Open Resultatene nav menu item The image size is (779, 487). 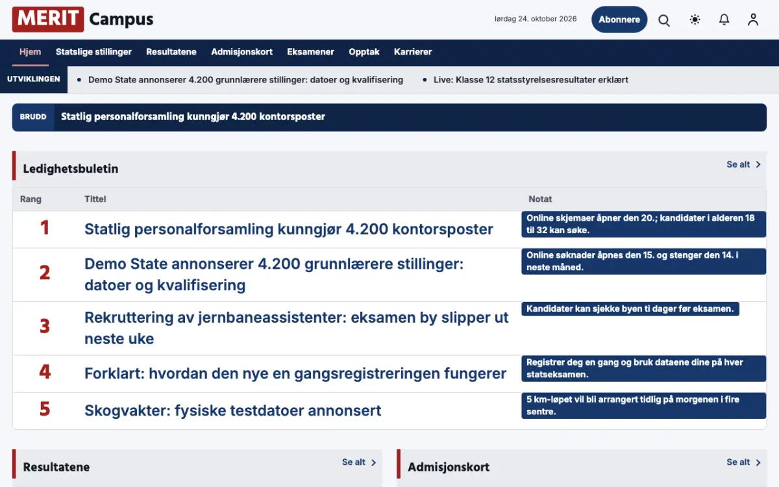(x=171, y=52)
